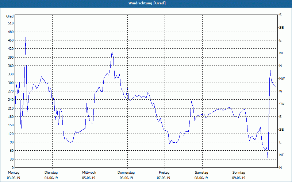292x182 pixels.
Task: Click the 150 degree axis label
Action: pyautogui.click(x=11, y=125)
